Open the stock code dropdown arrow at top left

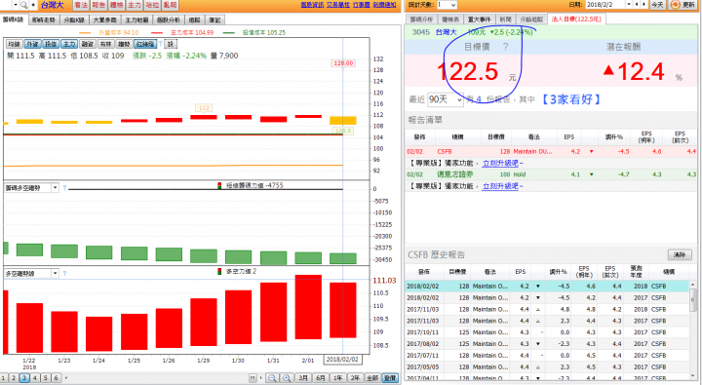(16, 5)
